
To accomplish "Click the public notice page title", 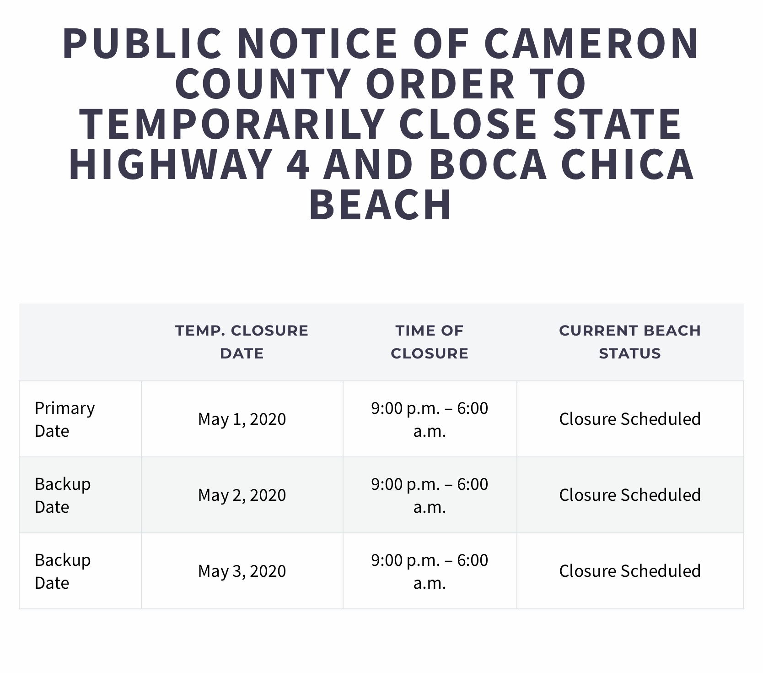I will (381, 124).
